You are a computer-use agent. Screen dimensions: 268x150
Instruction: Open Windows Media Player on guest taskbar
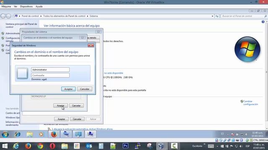[41, 134]
